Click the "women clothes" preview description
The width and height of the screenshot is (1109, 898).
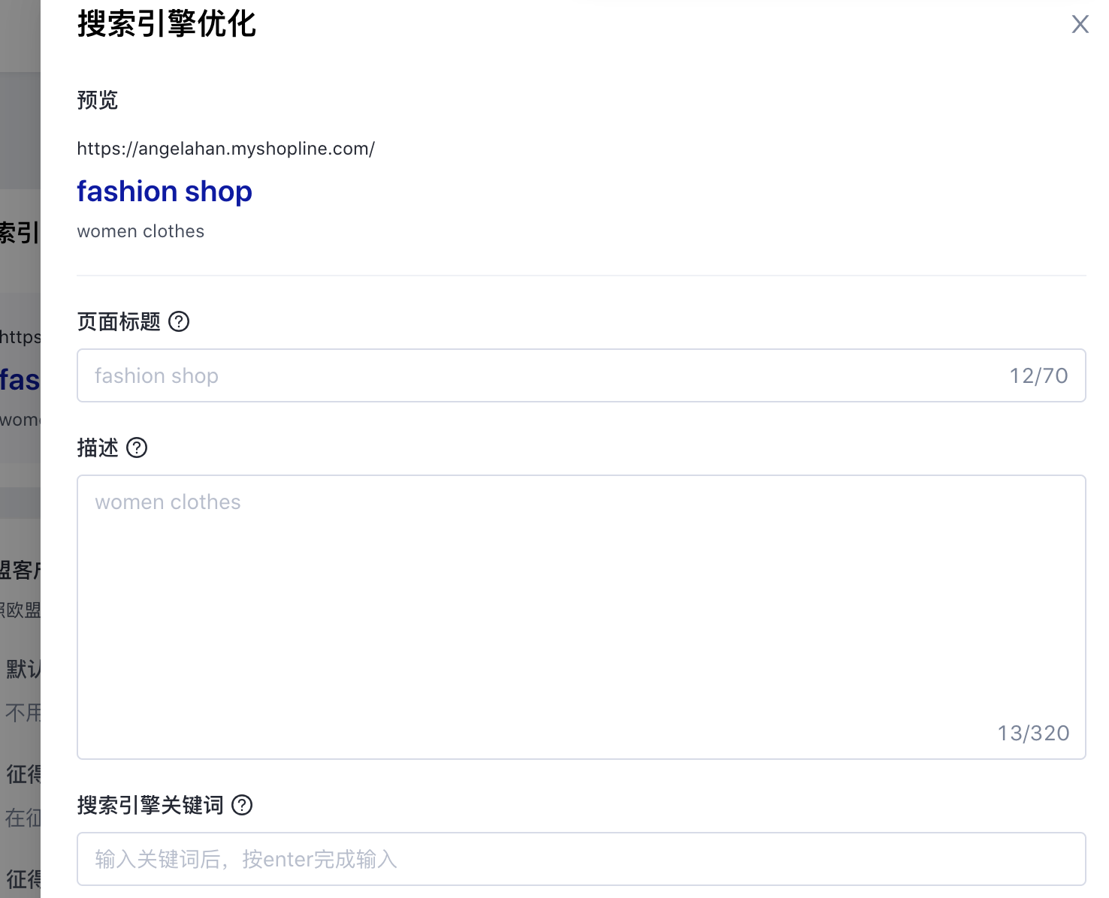tap(141, 231)
